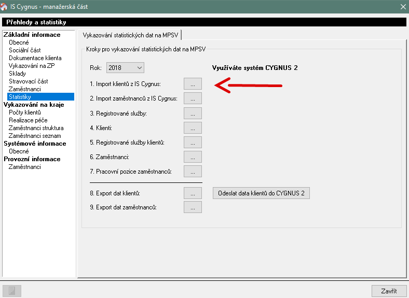Open the Rok year dropdown
The height and width of the screenshot is (298, 409).
pos(125,68)
